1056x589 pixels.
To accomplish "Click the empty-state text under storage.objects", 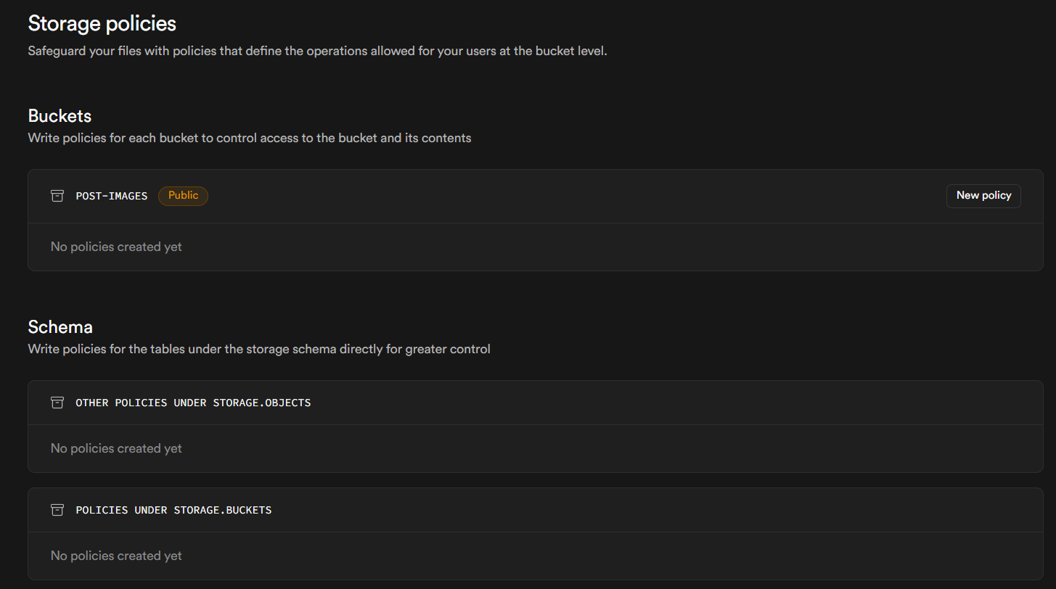I will pyautogui.click(x=116, y=449).
